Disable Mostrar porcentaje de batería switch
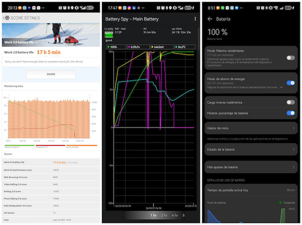This screenshot has width=302, height=225. point(290,113)
